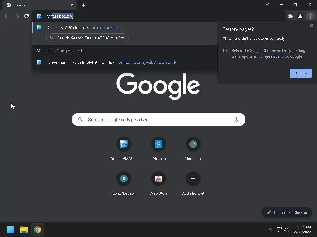This screenshot has height=237, width=317.
Task: Open the profile avatar icon
Action: [x=300, y=16]
